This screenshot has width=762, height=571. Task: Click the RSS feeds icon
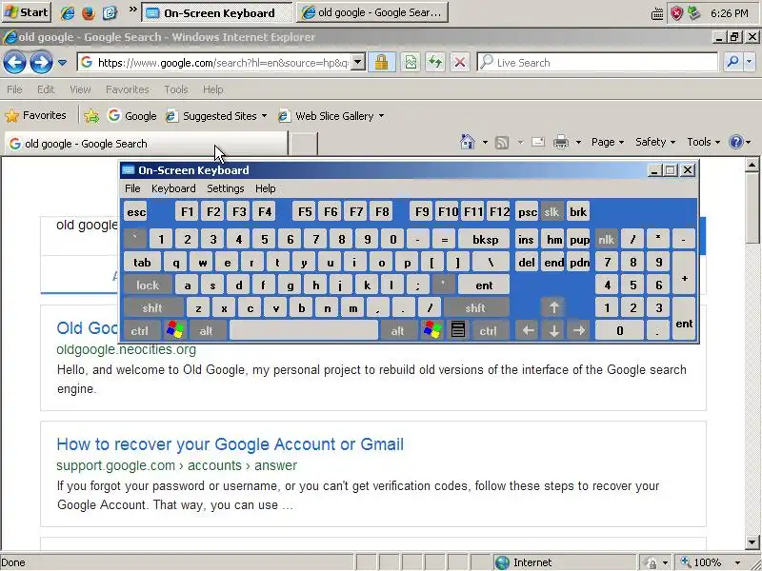(502, 142)
